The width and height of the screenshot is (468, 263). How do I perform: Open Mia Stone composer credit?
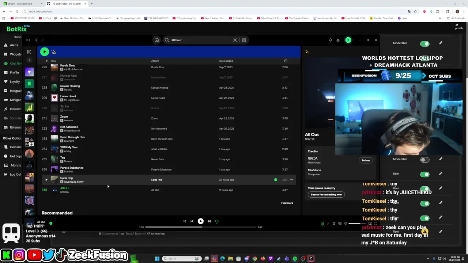click(x=314, y=170)
